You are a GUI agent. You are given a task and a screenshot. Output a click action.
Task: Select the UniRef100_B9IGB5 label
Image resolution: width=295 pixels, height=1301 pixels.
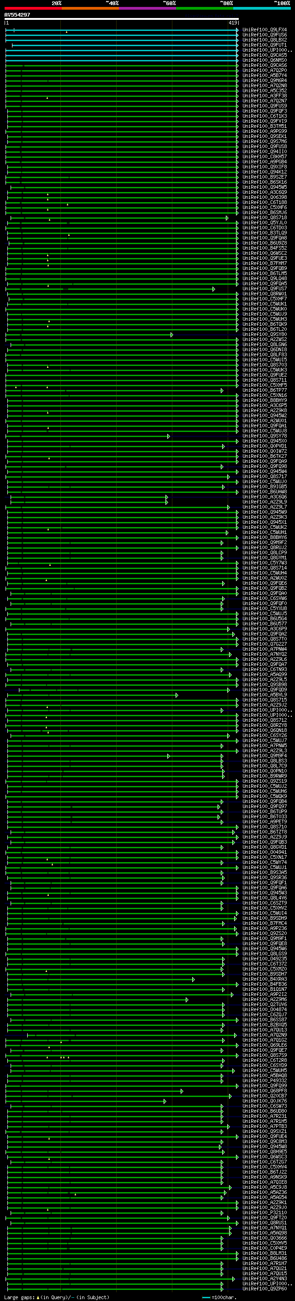[x=265, y=487]
